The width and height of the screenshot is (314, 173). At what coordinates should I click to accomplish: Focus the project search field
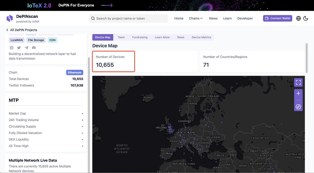tap(128, 18)
